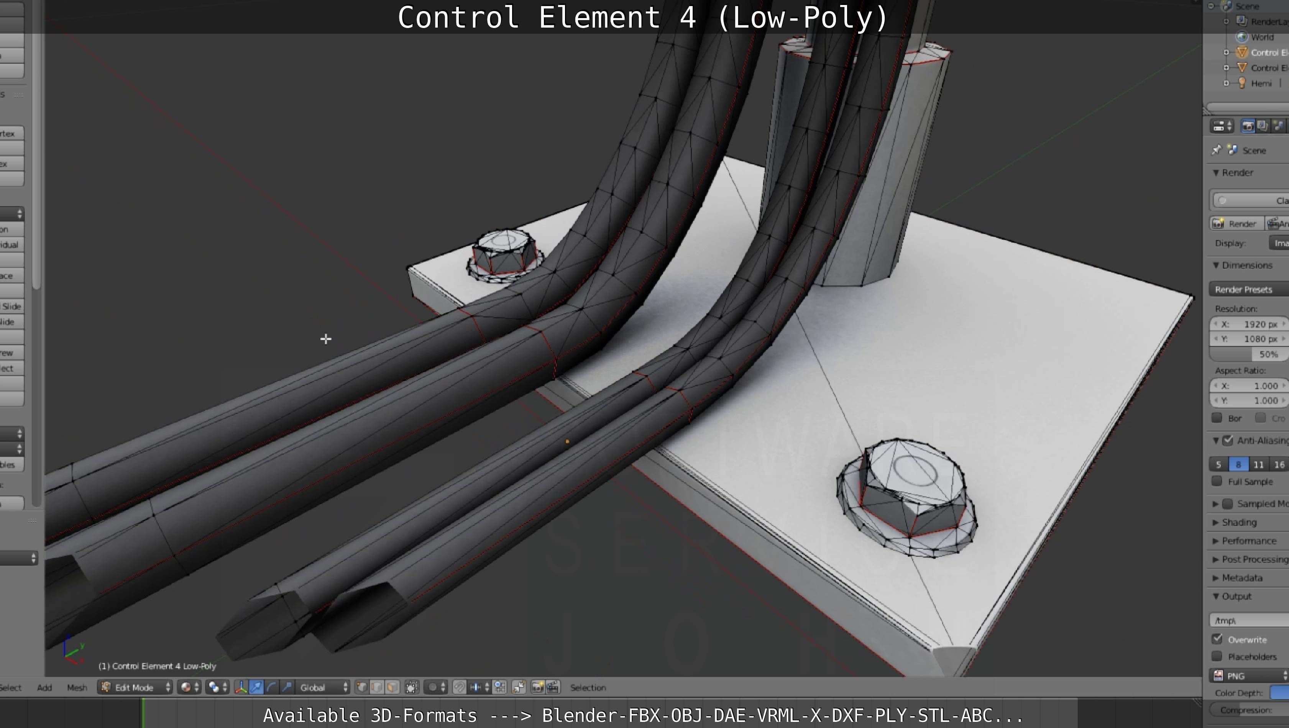
Task: Enable the Full Sample checkbox
Action: 1217,481
